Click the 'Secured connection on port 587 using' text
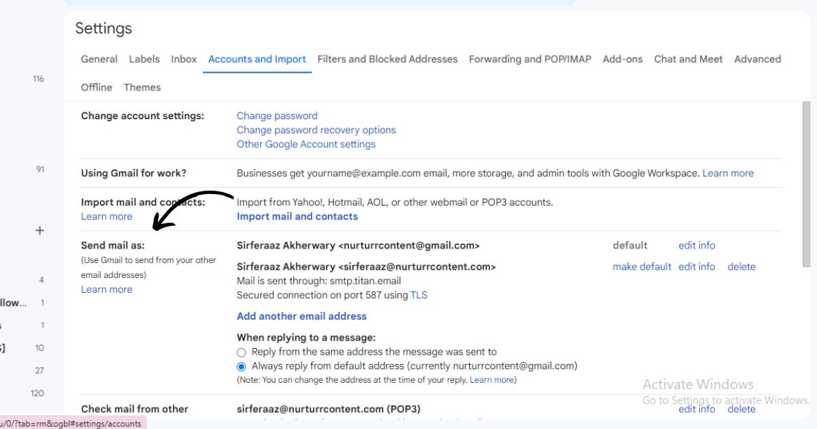Screen dimensions: 817x429 click(x=322, y=295)
